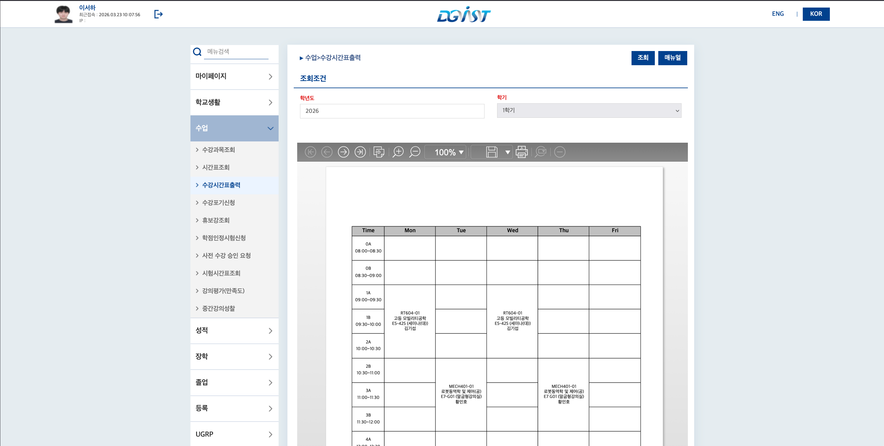Open 시험시간표조회 submenu item
The image size is (884, 446).
click(x=221, y=273)
